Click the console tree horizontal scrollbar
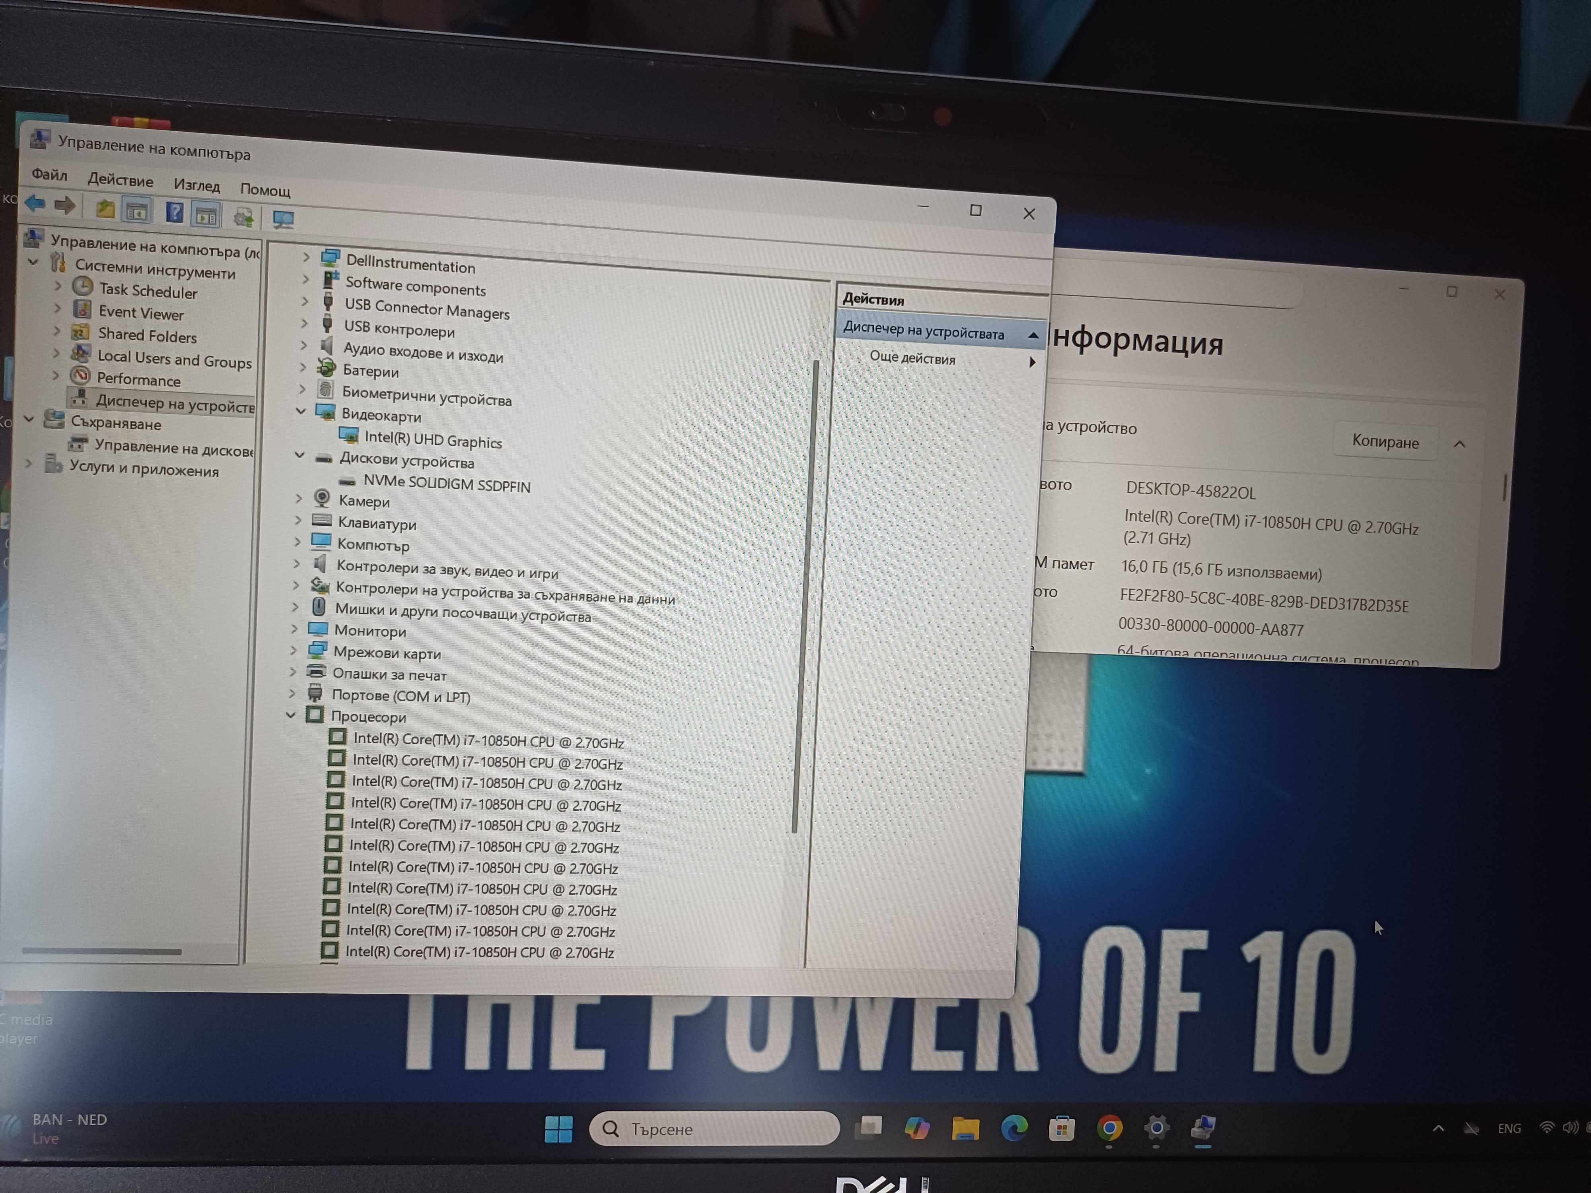Image resolution: width=1591 pixels, height=1193 pixels. click(101, 951)
